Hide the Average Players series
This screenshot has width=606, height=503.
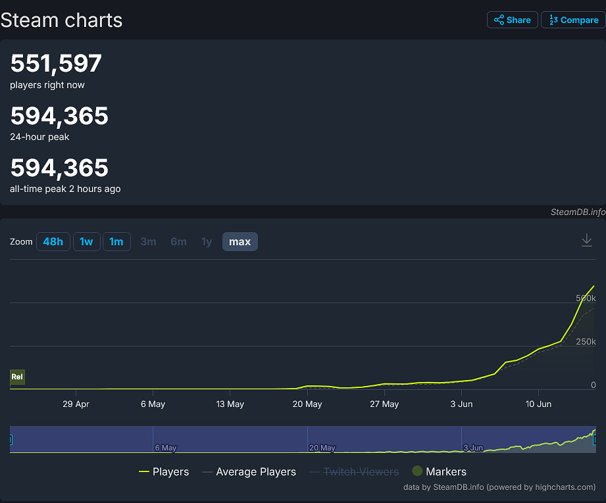(249, 471)
